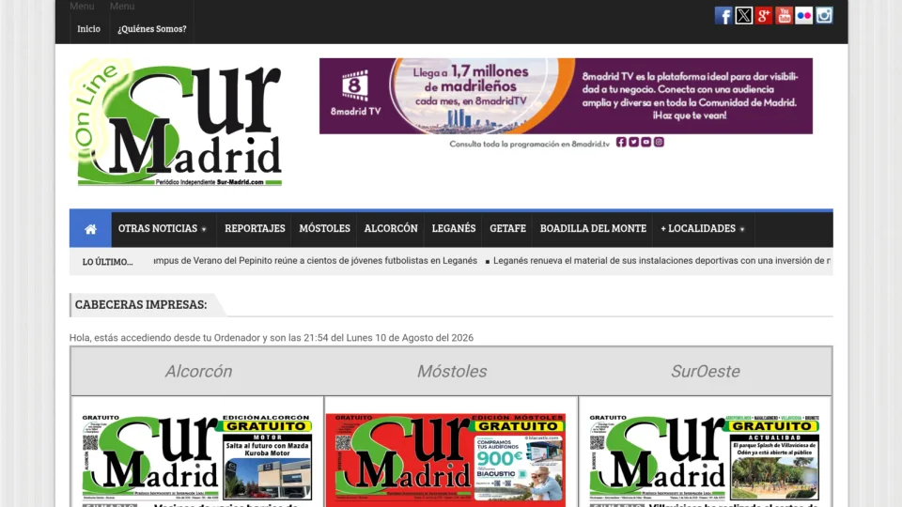Select the Móstoles edition tab header
902x507 pixels.
452,372
